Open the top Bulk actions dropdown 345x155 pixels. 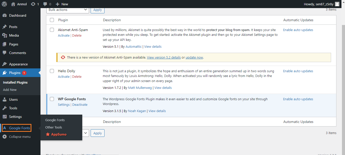(68, 10)
